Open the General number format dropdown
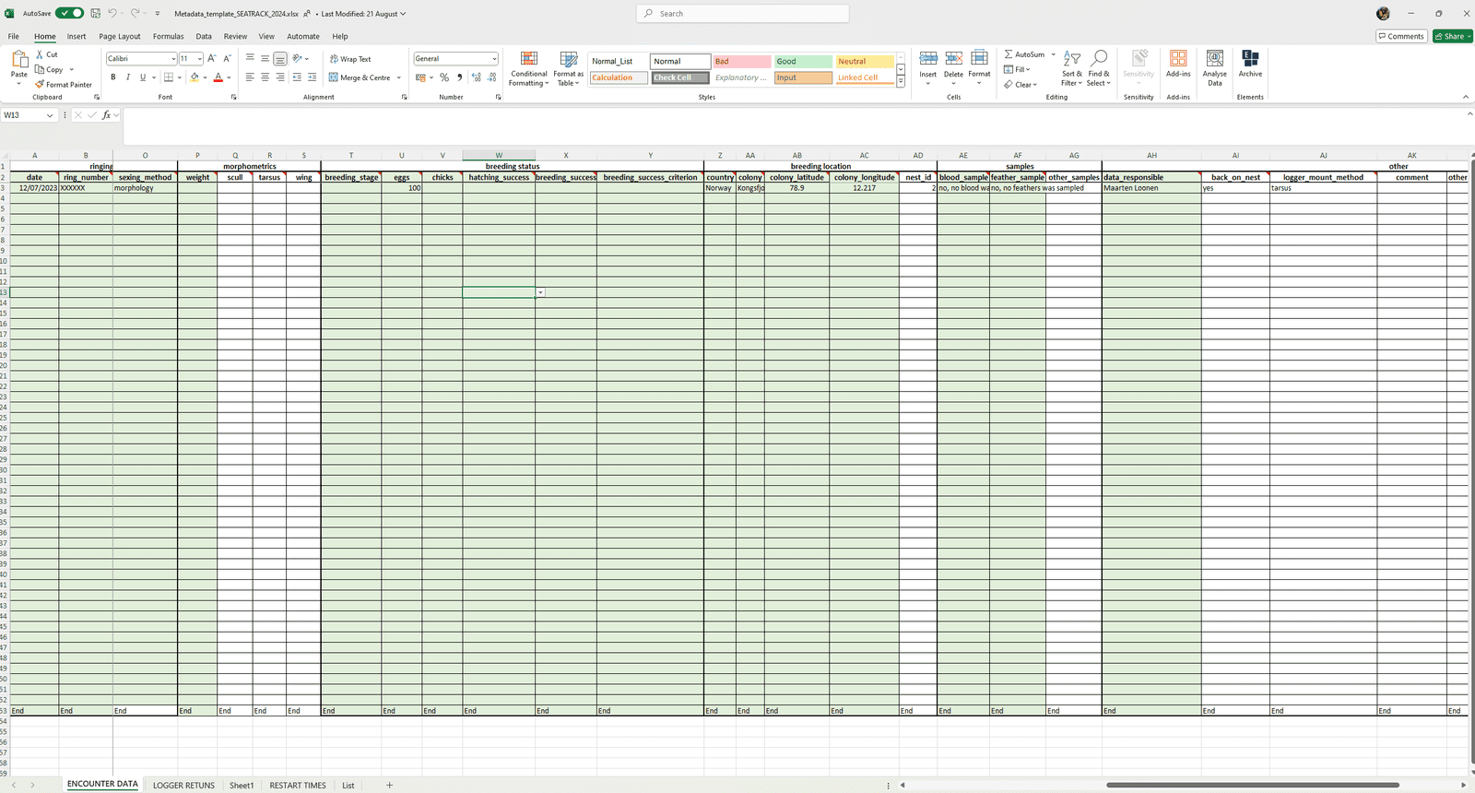The image size is (1475, 793). point(494,59)
